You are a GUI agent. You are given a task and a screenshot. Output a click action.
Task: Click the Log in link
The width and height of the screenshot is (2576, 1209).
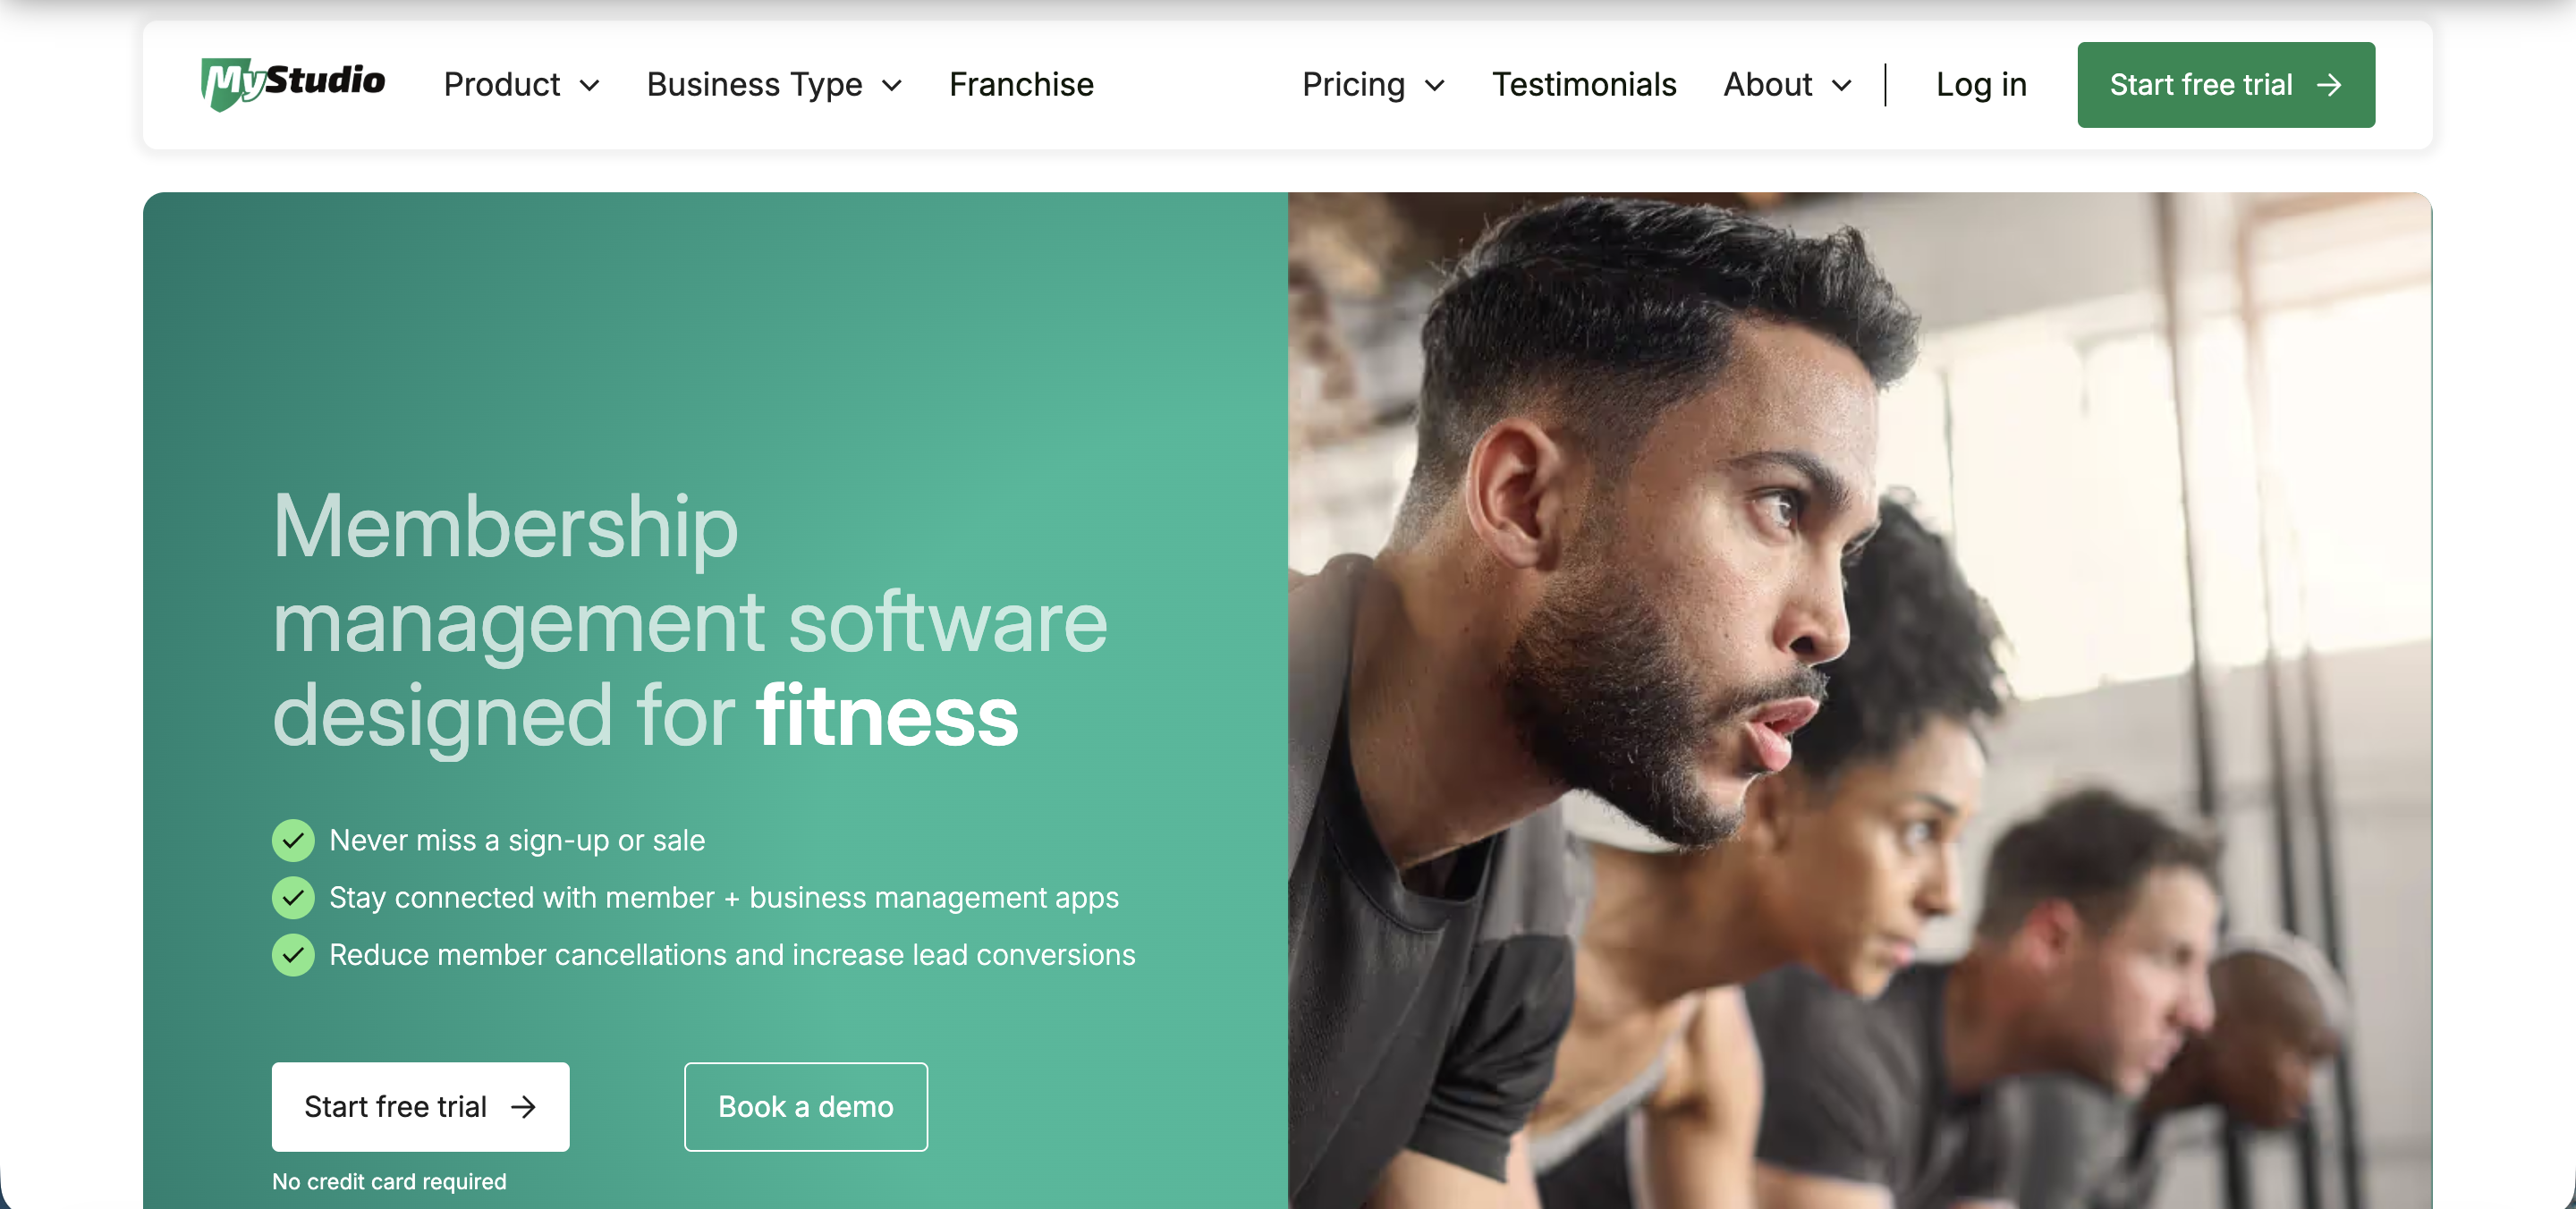coord(1981,84)
